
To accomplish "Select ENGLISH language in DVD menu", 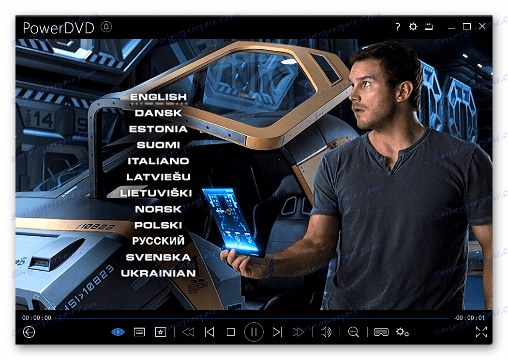I will point(158,97).
